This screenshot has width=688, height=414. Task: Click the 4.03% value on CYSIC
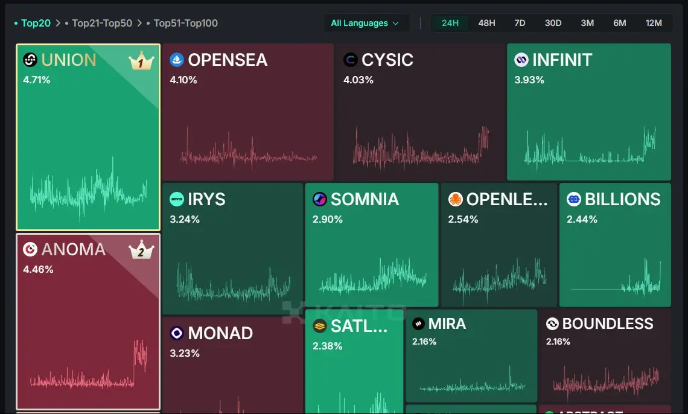point(358,80)
